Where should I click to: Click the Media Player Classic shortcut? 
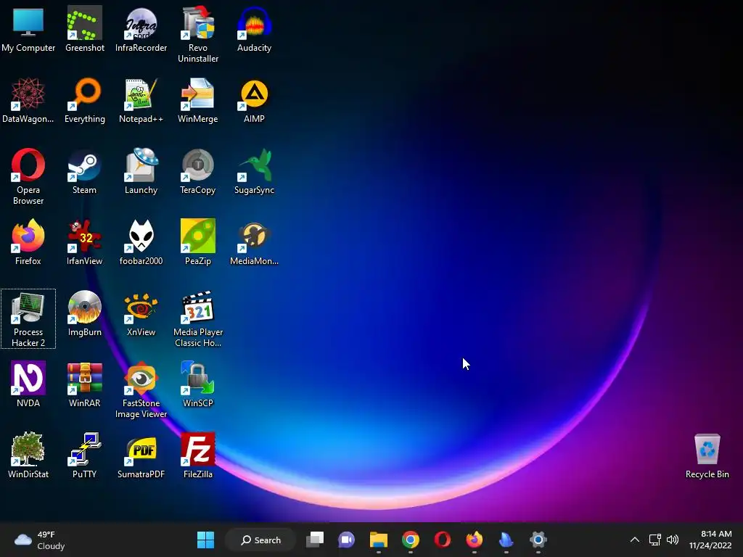point(197,319)
